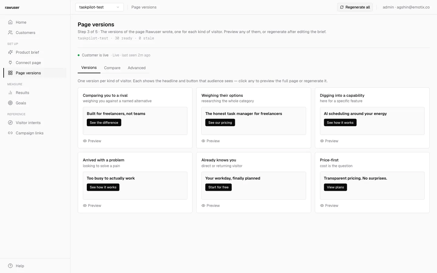Go to Customers in the sidebar
The image size is (437, 273).
(x=35, y=32)
